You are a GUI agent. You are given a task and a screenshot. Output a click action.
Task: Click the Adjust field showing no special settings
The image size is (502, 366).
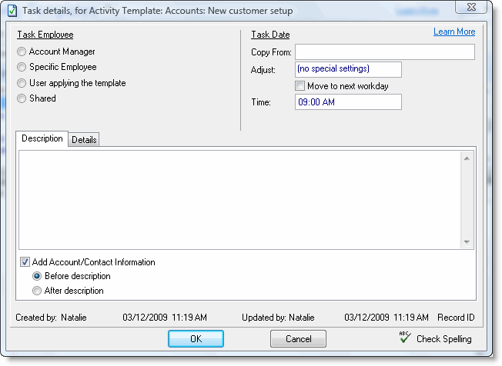click(x=347, y=69)
